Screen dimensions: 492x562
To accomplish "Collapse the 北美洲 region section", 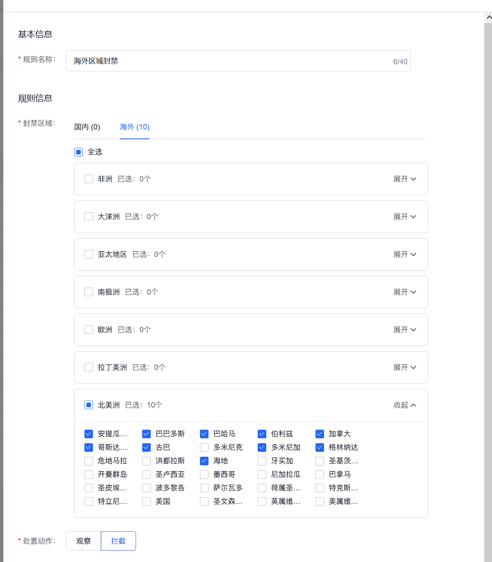I will coord(405,405).
